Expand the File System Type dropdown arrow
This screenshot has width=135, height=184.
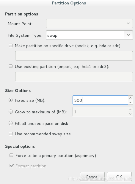coord(128,35)
